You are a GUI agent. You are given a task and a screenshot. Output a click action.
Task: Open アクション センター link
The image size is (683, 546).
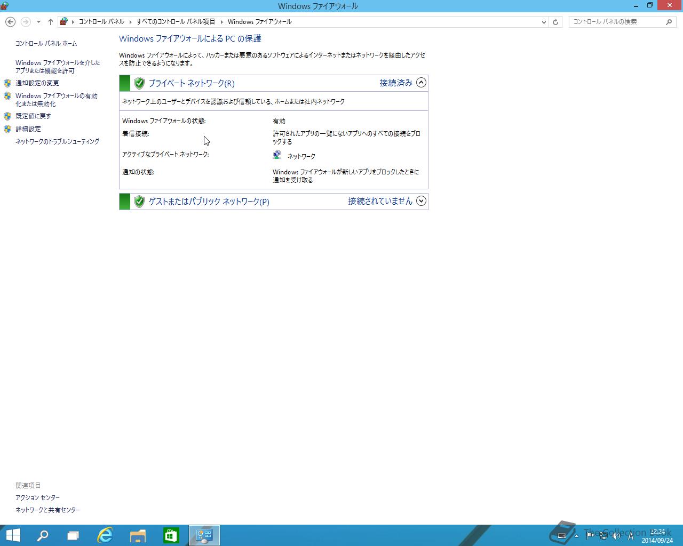tap(37, 497)
